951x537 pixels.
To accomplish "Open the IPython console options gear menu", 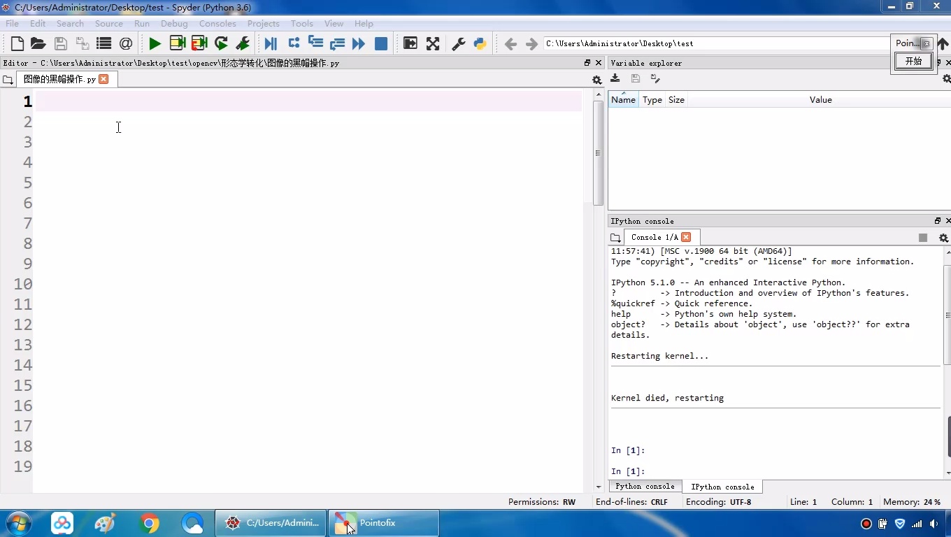I will (943, 238).
